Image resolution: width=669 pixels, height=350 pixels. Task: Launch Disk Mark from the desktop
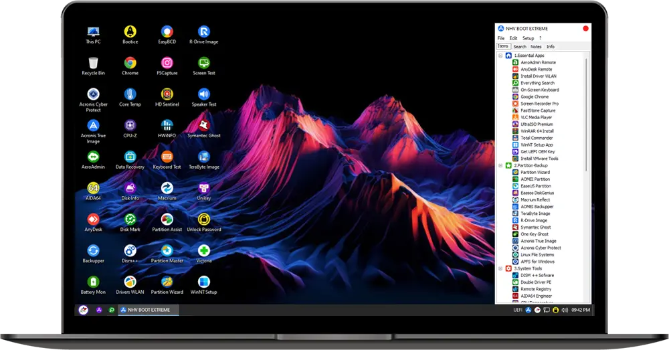[x=130, y=222]
